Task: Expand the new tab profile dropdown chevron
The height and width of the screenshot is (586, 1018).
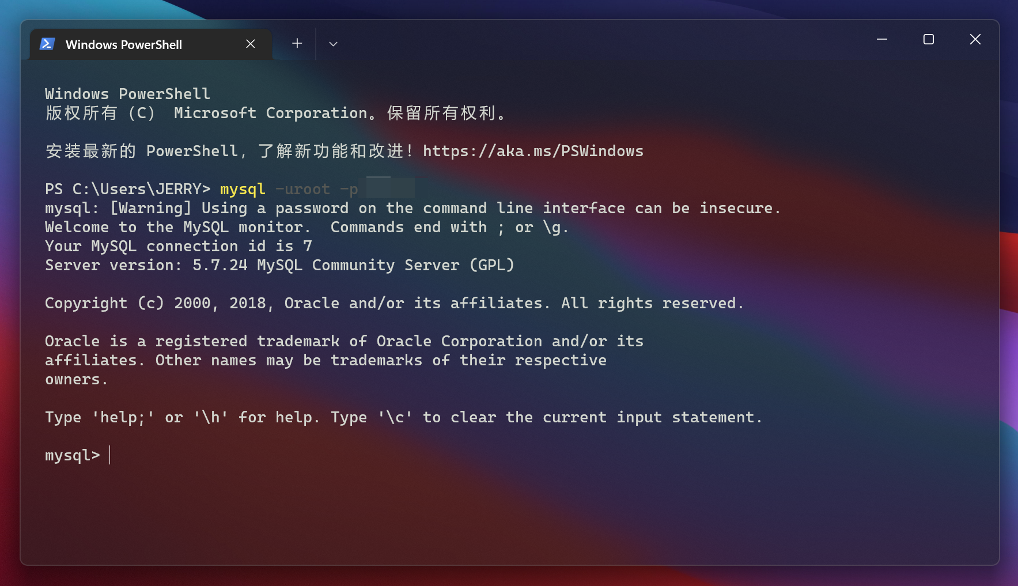Action: point(333,44)
